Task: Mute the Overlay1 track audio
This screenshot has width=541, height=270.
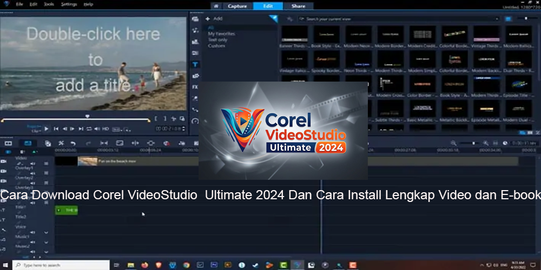Action: point(32,173)
